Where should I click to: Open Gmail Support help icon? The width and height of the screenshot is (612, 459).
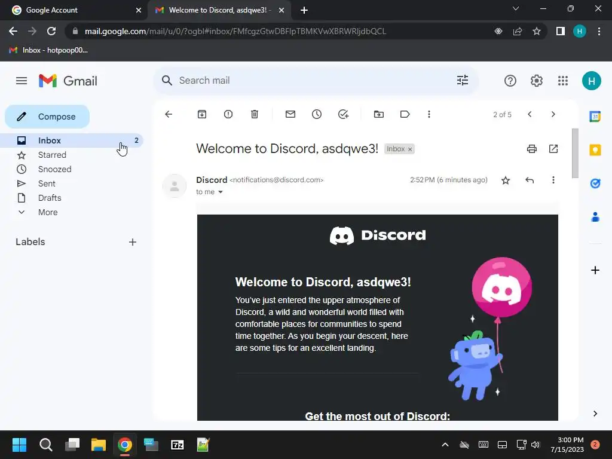510,81
